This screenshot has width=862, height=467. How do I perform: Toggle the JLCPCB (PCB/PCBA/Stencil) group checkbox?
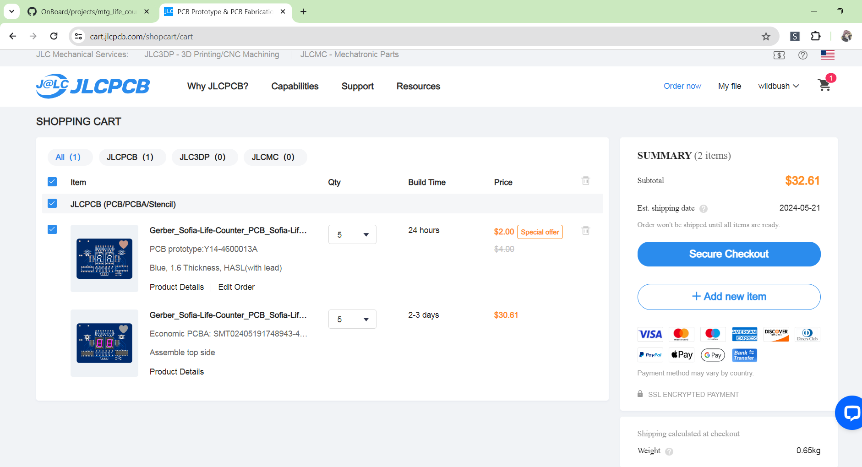(52, 203)
